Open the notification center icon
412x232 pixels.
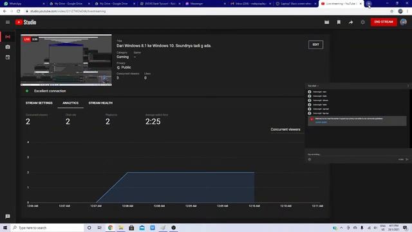tap(405, 227)
